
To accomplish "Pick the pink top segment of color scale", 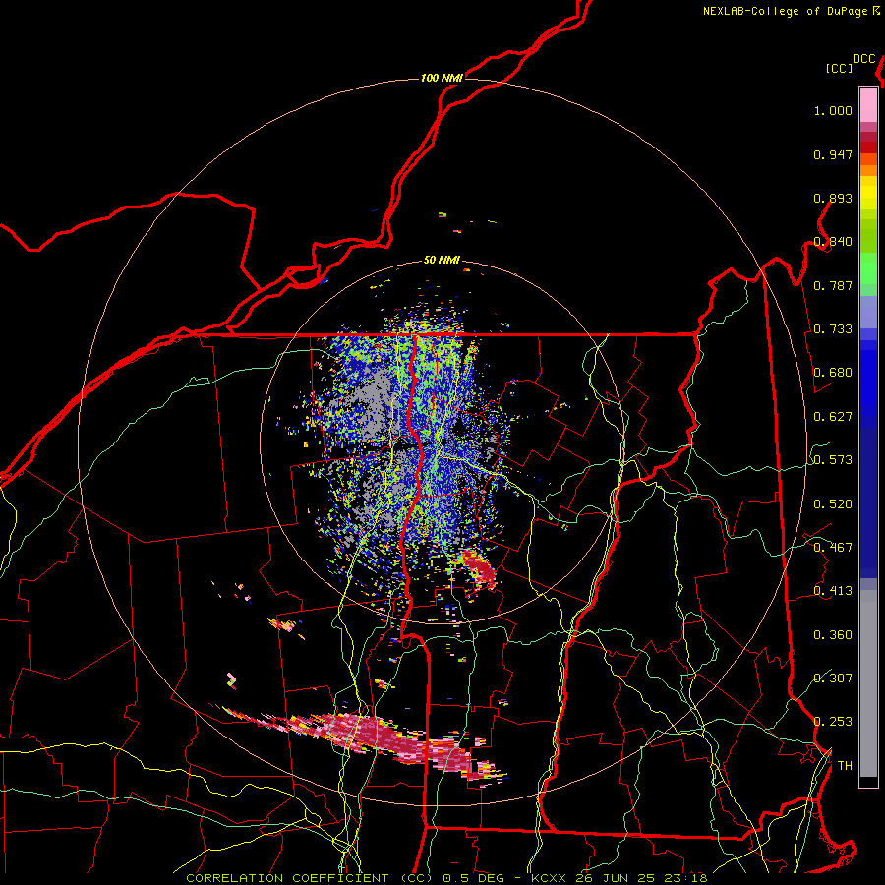I will 868,104.
